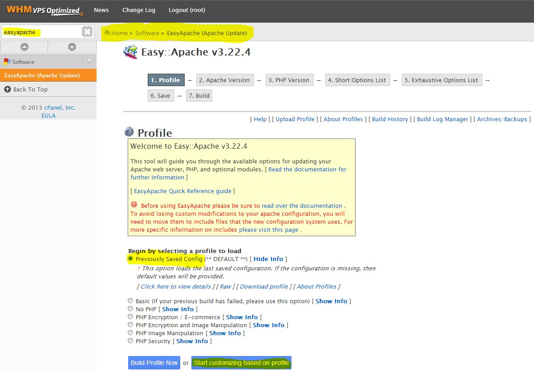Show Info for PHP Image Manipulation
This screenshot has height=372, width=534.
coord(225,333)
